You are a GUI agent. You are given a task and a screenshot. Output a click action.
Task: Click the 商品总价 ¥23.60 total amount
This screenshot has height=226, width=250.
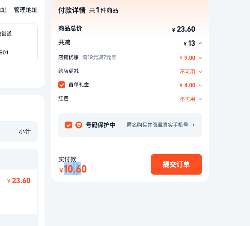click(x=184, y=29)
